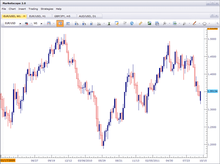220x164 pixels.
Task: Click the blue globe icon
Action: [x=132, y=24]
